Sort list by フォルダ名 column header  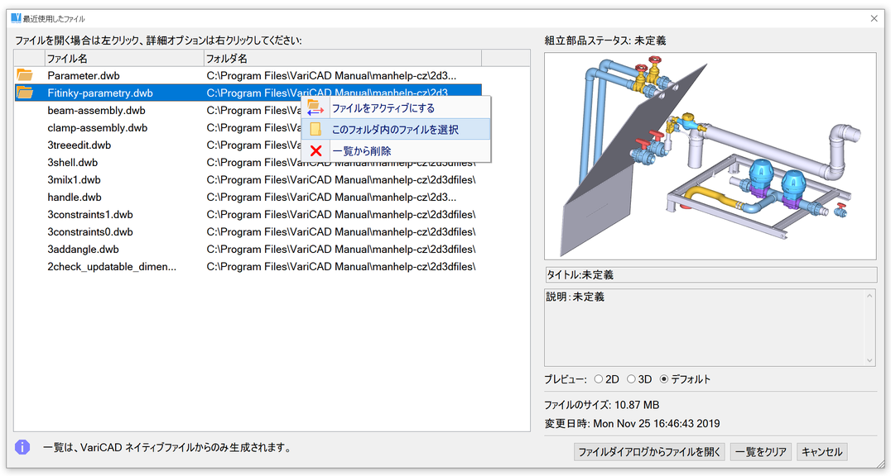341,59
